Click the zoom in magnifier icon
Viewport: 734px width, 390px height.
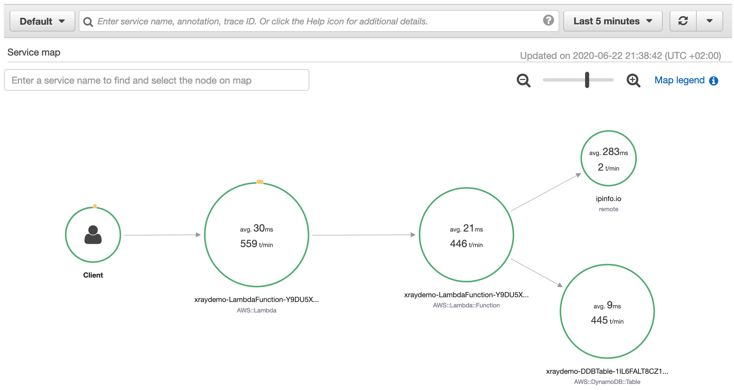pos(633,81)
